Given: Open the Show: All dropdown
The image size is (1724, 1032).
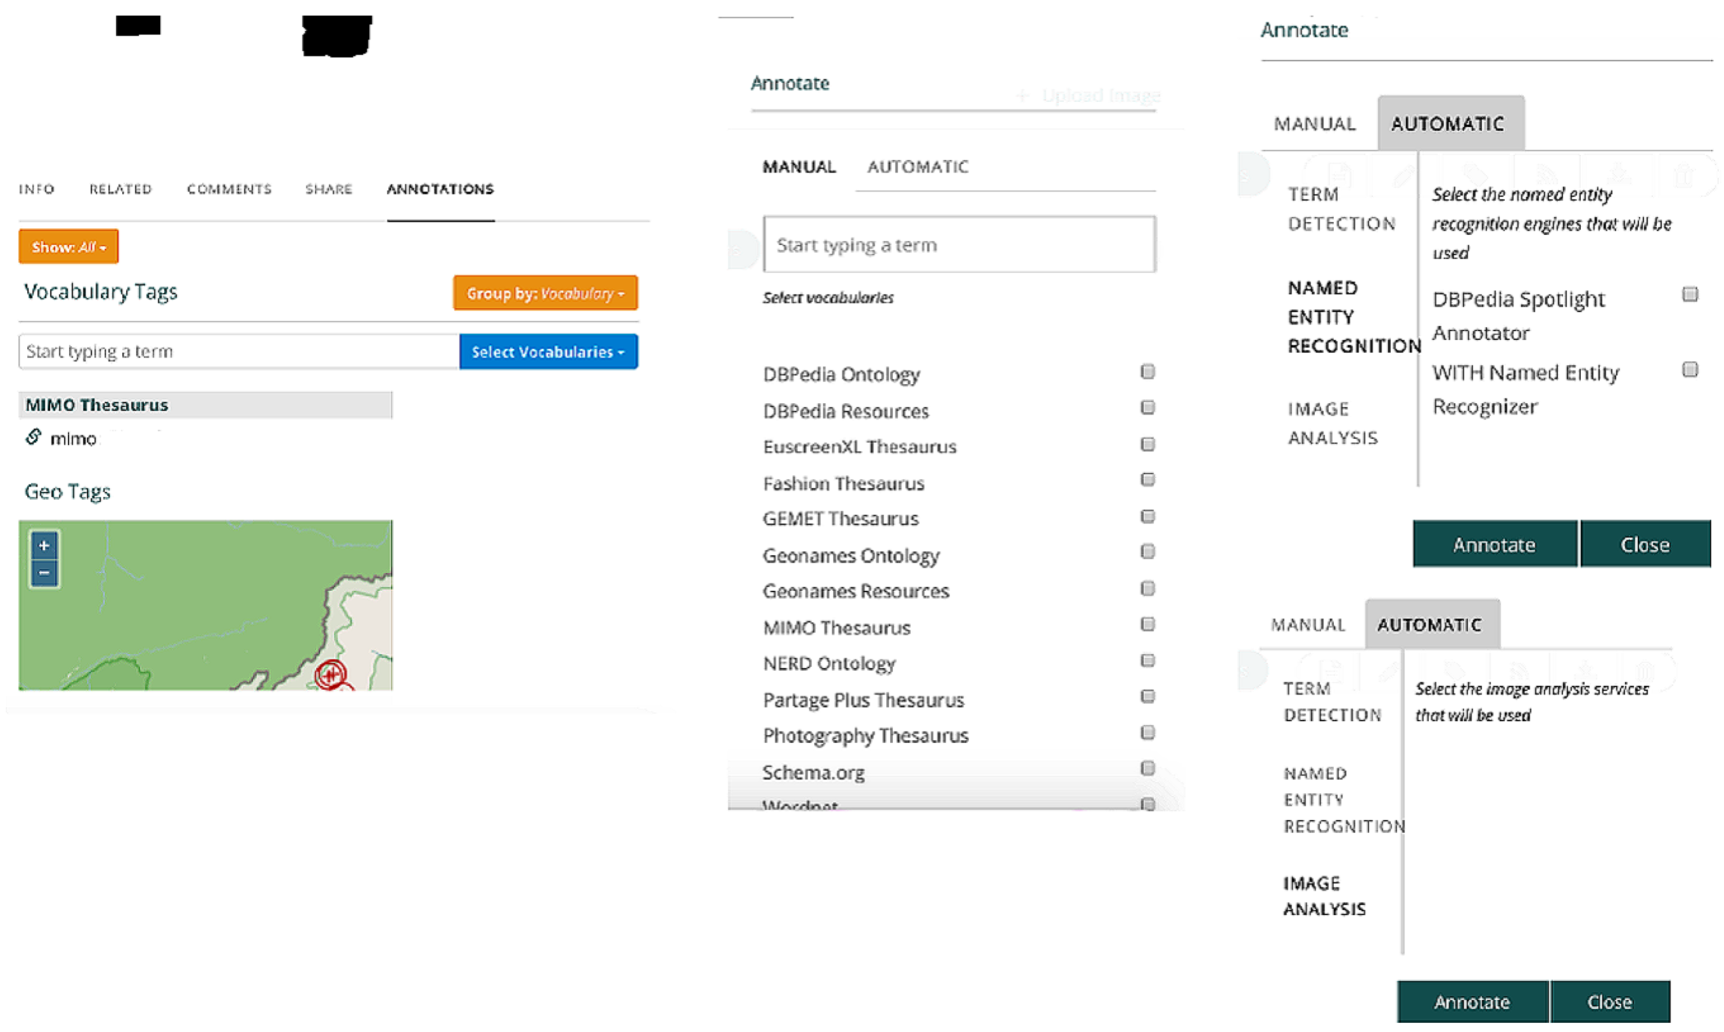Looking at the screenshot, I should coord(68,247).
